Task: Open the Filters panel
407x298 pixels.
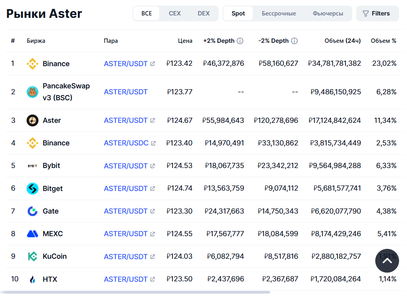Action: point(377,13)
